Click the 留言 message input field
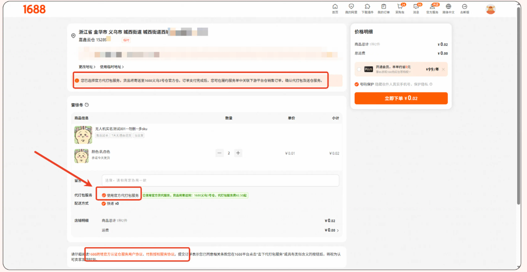Image resolution: width=527 pixels, height=272 pixels. coord(220,180)
